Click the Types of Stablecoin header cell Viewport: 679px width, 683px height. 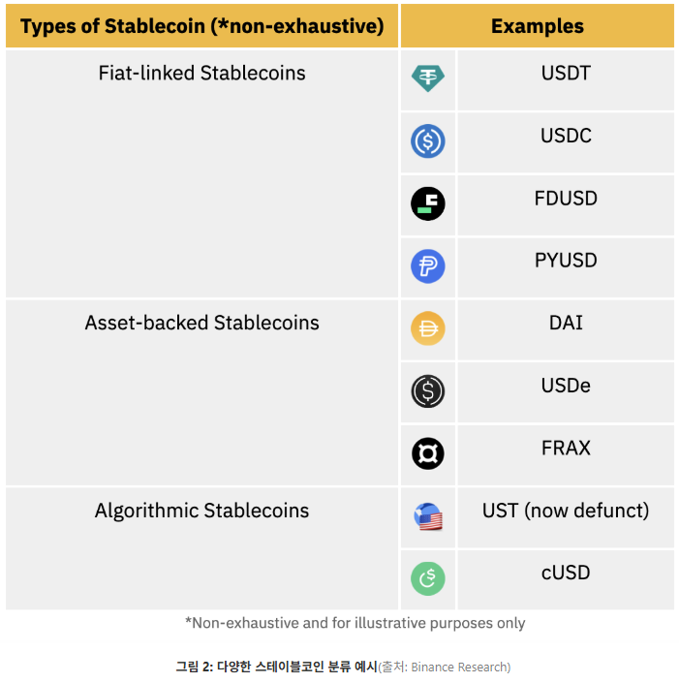[201, 26]
